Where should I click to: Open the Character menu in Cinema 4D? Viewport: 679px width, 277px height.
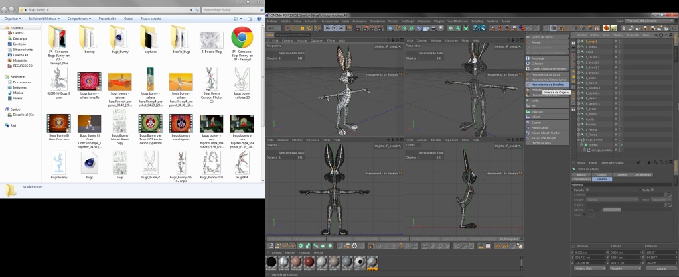point(424,21)
